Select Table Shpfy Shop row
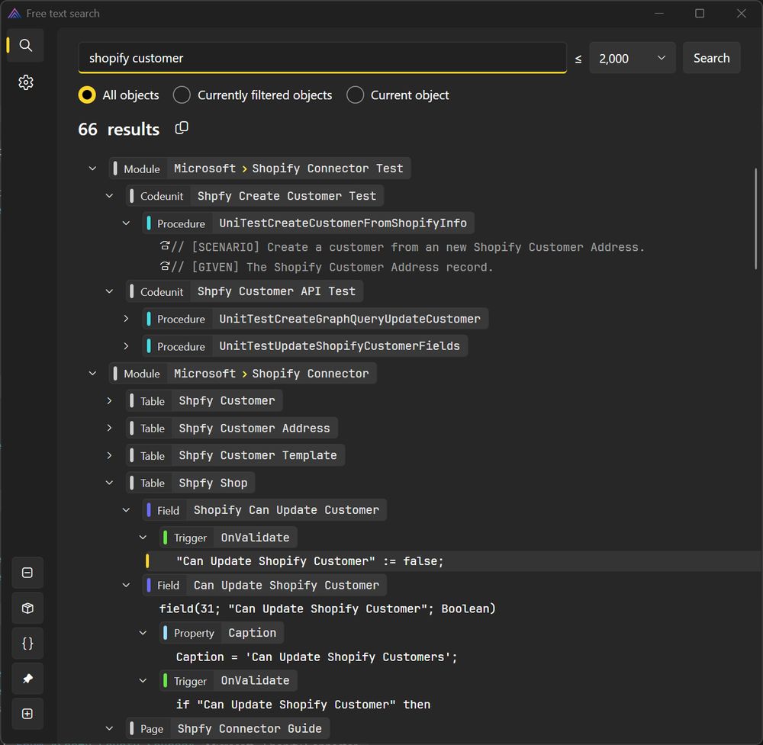This screenshot has width=763, height=745. [x=190, y=483]
